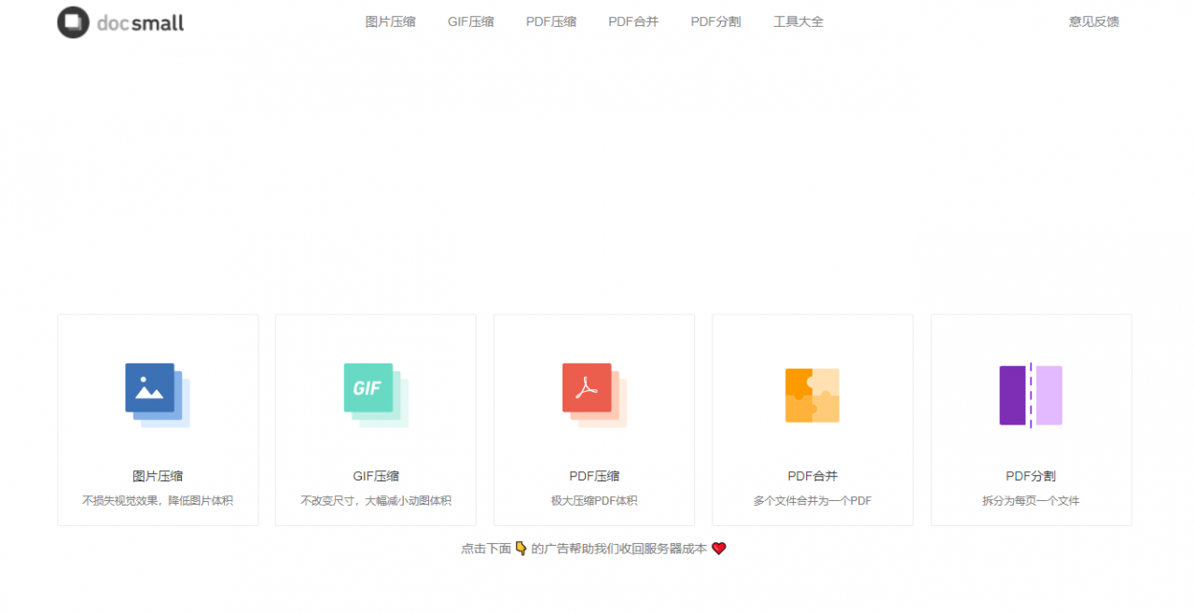Screen dimensions: 1194x612
Task: Click the 意见反馈 feedback link
Action: (1092, 21)
